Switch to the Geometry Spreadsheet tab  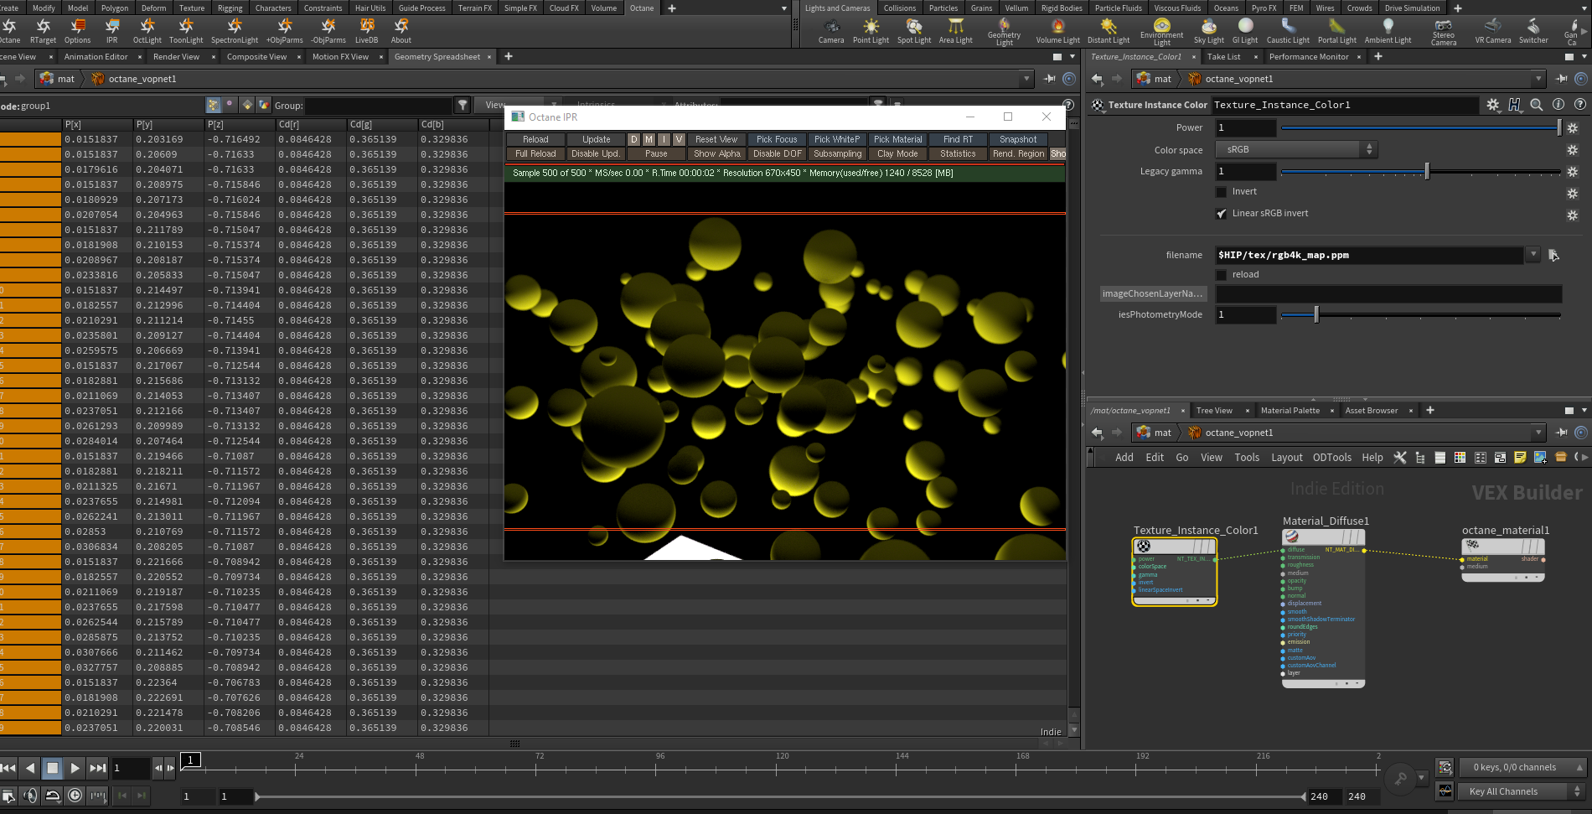click(x=437, y=57)
